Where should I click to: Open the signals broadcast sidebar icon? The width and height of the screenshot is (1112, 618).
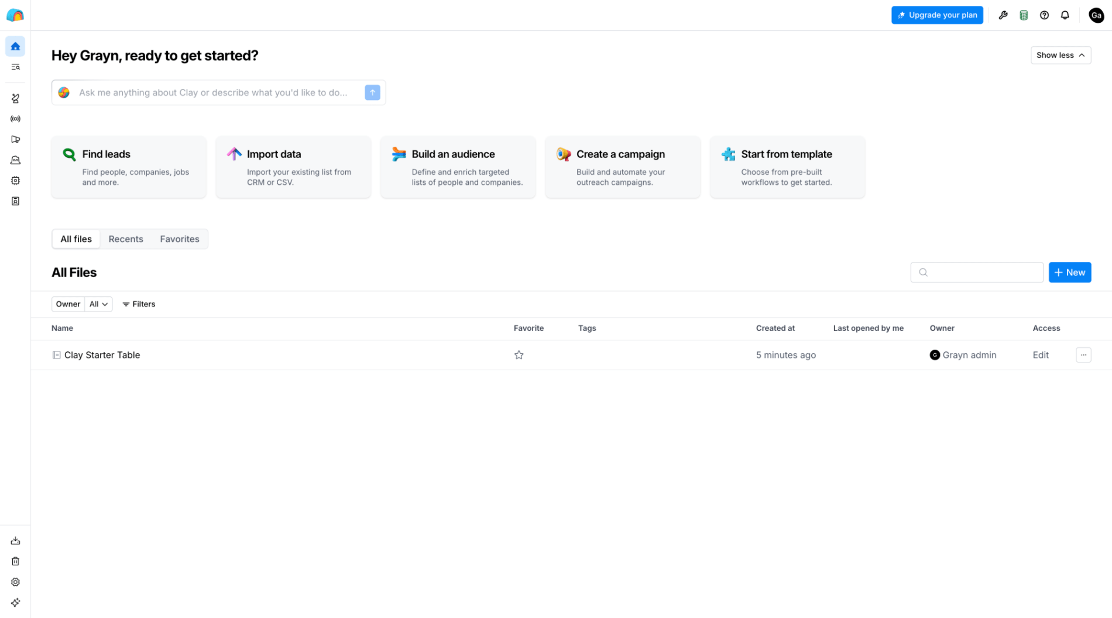click(15, 119)
